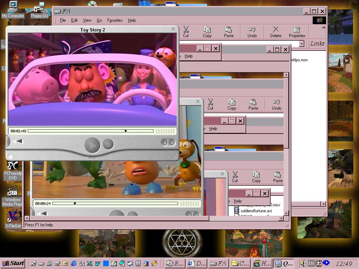Screen dimensions: 359x269
Task: Click right arrow of the F:\ window horizontal scrollbar
Action: (324, 204)
